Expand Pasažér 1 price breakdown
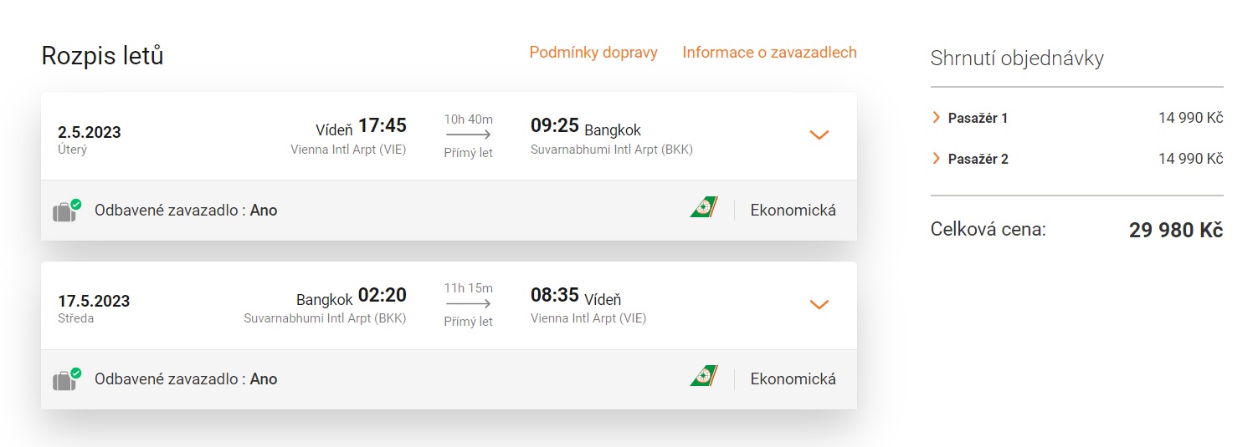The width and height of the screenshot is (1258, 447). click(937, 118)
